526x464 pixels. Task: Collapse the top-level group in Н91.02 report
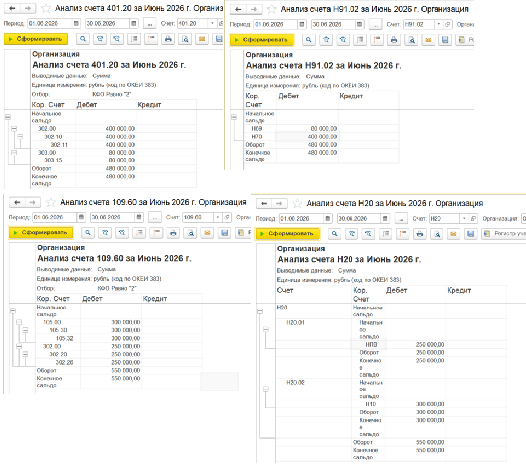(234, 117)
